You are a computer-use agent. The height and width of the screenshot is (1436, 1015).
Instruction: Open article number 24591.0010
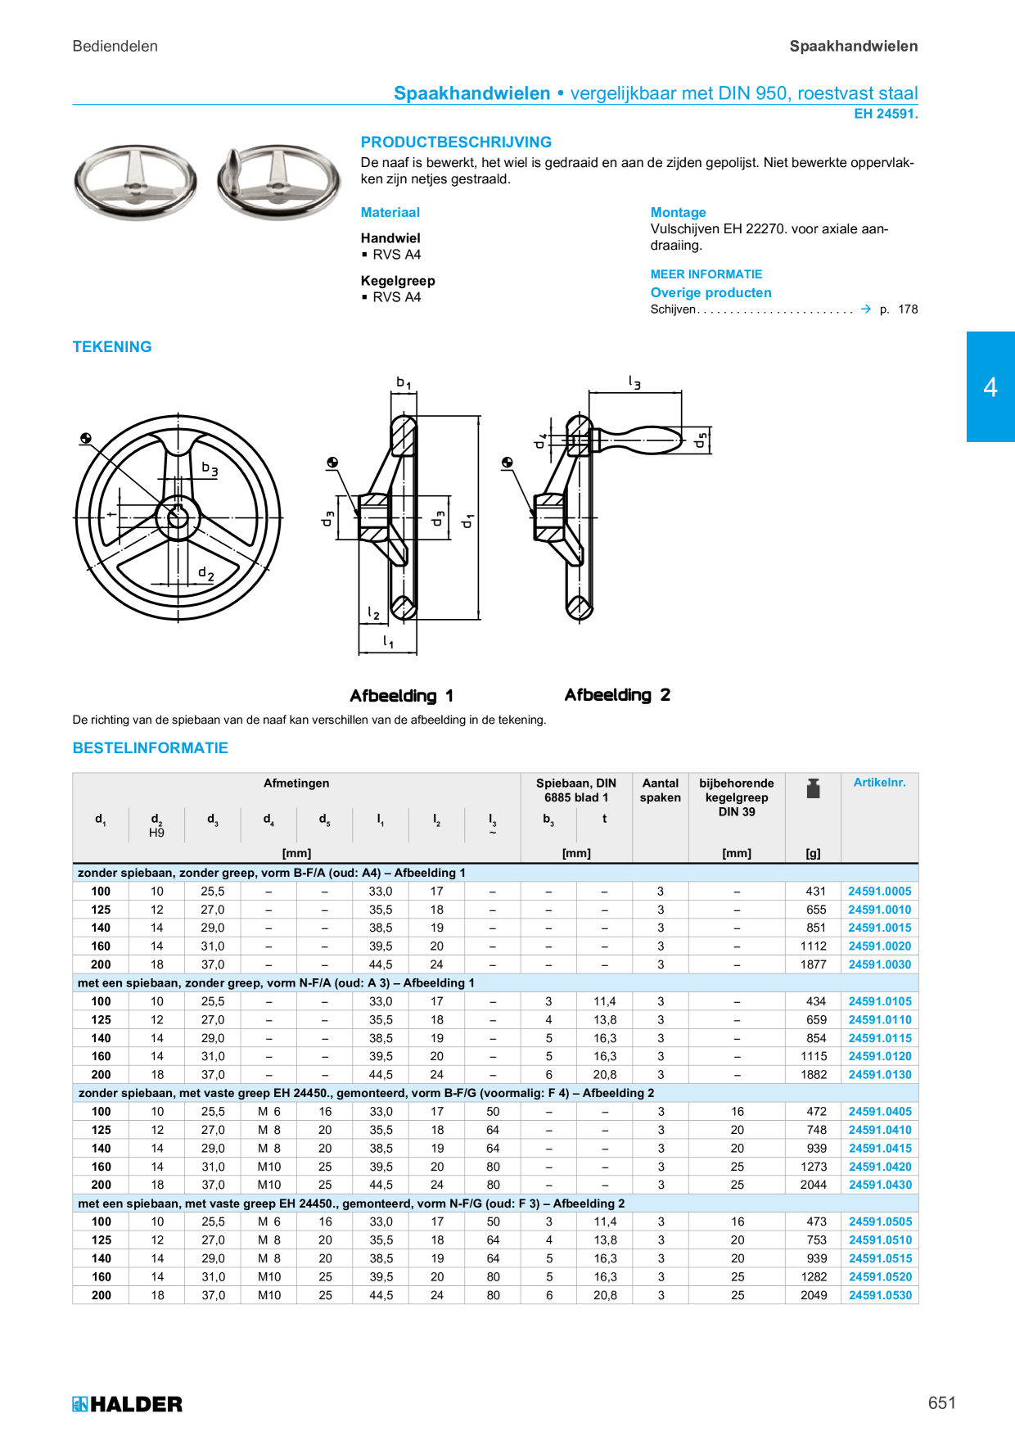pos(879,910)
